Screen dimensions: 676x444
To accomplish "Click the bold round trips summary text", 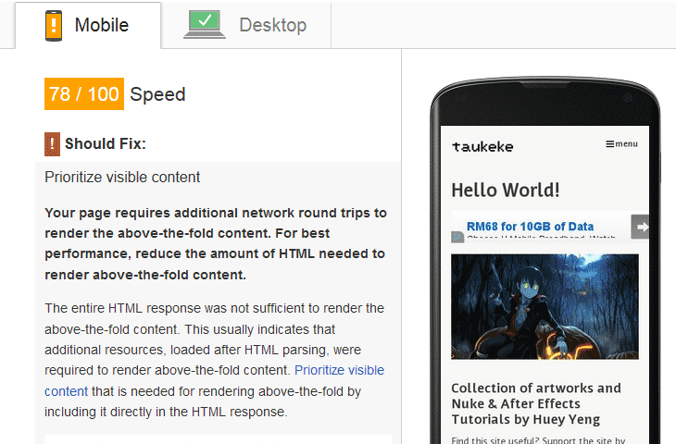I will (x=216, y=243).
